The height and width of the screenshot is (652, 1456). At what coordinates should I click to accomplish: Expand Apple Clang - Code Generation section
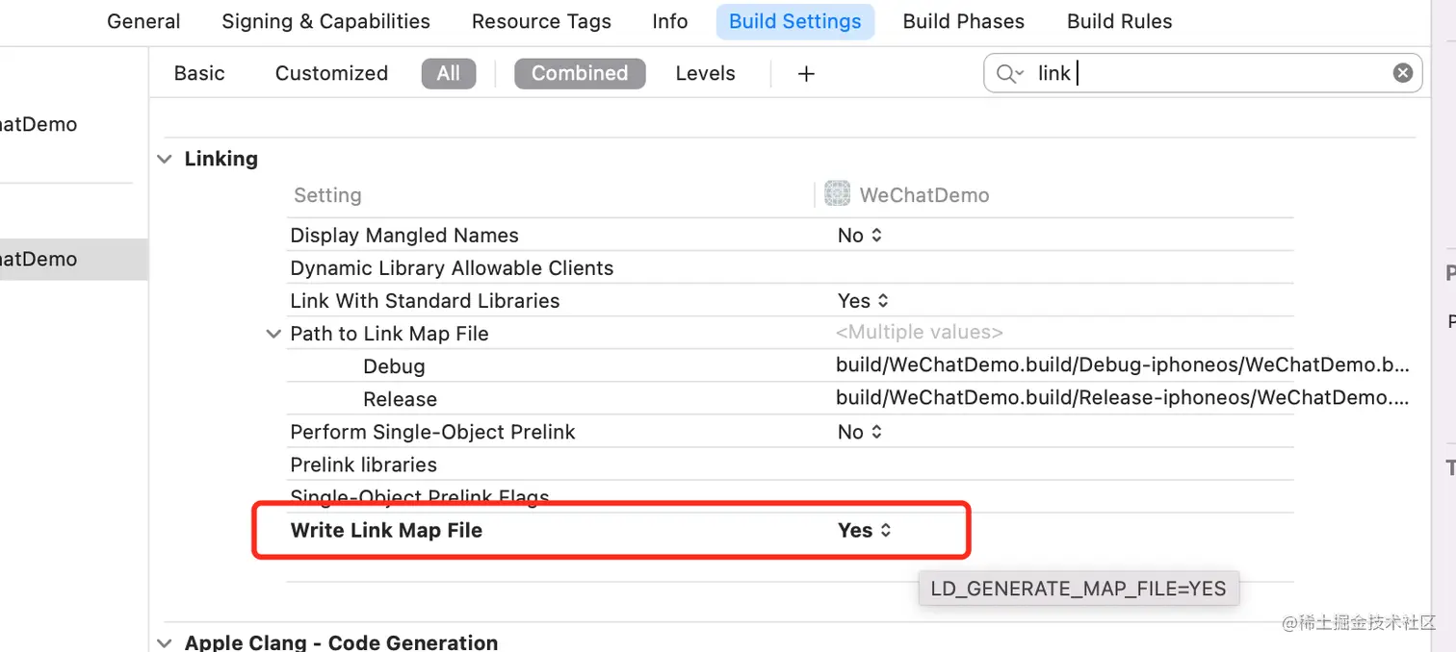pyautogui.click(x=166, y=642)
